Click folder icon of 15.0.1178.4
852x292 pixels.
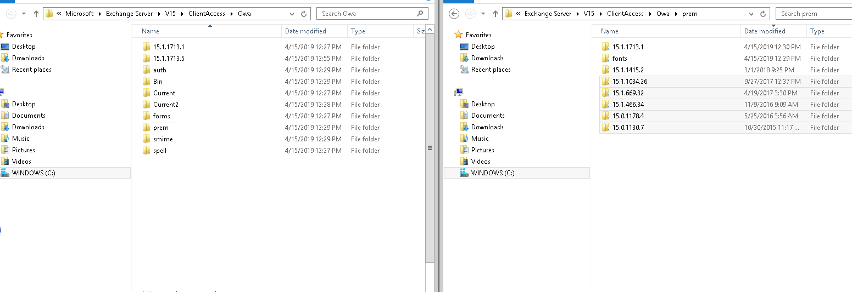(x=605, y=116)
